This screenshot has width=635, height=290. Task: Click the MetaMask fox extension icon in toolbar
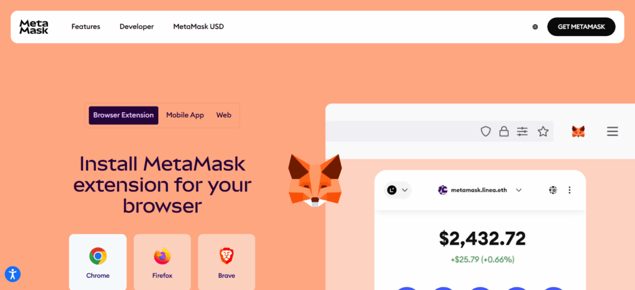[579, 131]
